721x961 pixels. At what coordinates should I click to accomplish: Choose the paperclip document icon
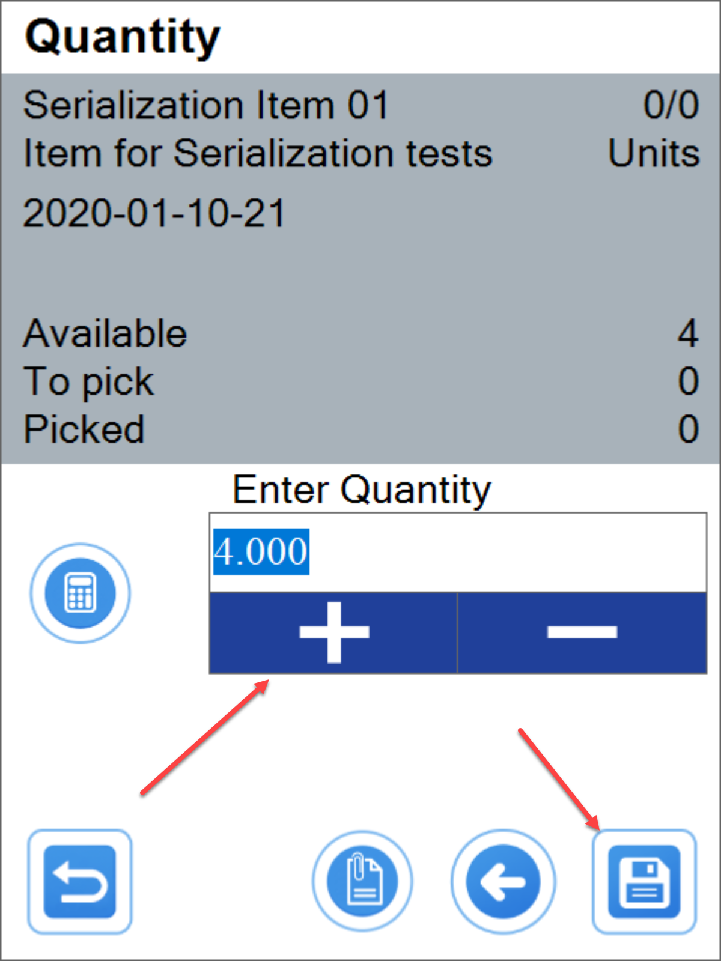click(x=362, y=881)
